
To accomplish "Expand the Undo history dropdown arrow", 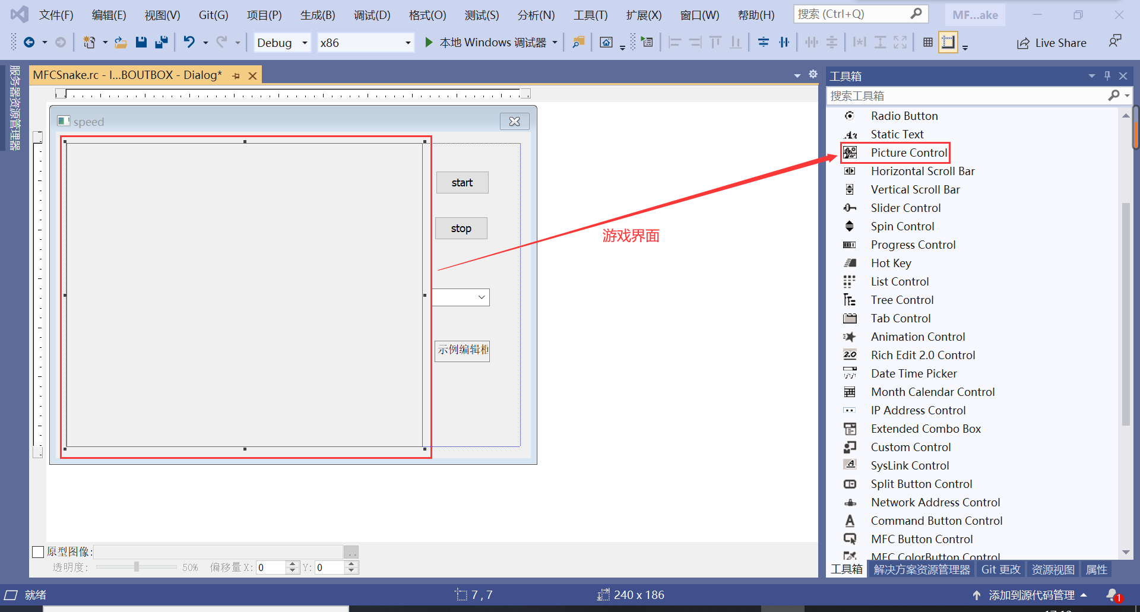I will [205, 43].
